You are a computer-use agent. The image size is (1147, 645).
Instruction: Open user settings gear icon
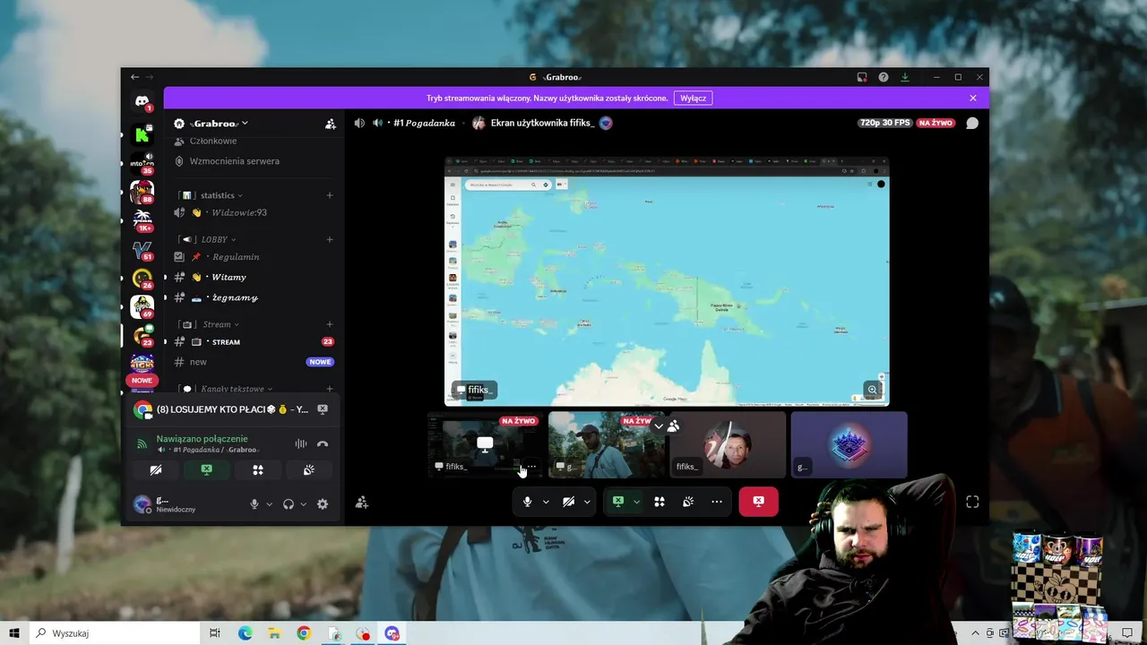point(323,504)
